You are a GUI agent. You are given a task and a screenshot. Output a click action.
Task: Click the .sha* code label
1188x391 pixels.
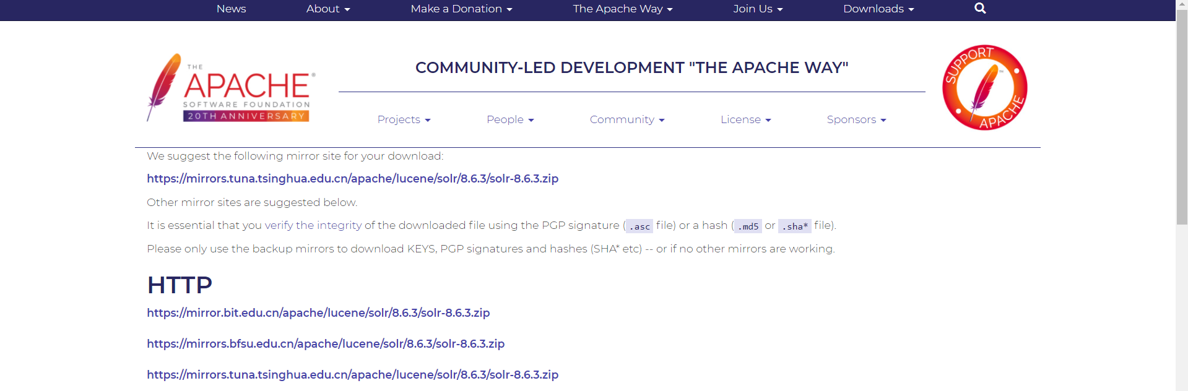click(794, 226)
